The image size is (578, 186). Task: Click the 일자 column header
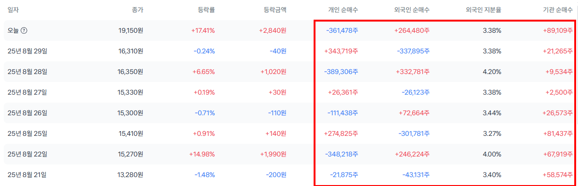(13, 10)
